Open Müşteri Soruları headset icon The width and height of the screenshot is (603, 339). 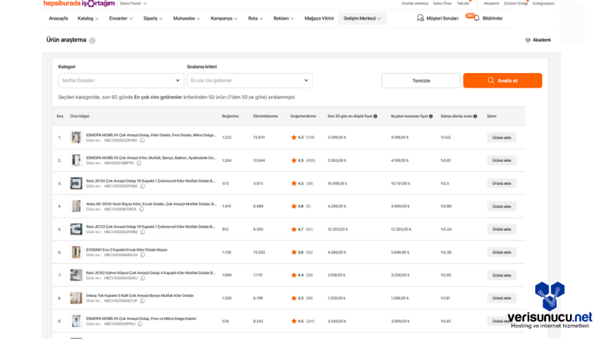[420, 18]
